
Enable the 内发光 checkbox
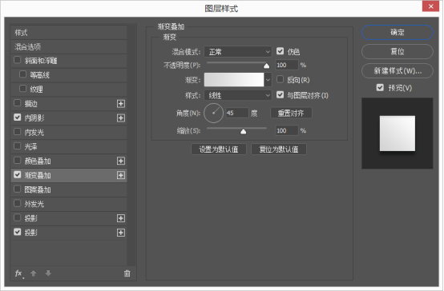[18, 132]
